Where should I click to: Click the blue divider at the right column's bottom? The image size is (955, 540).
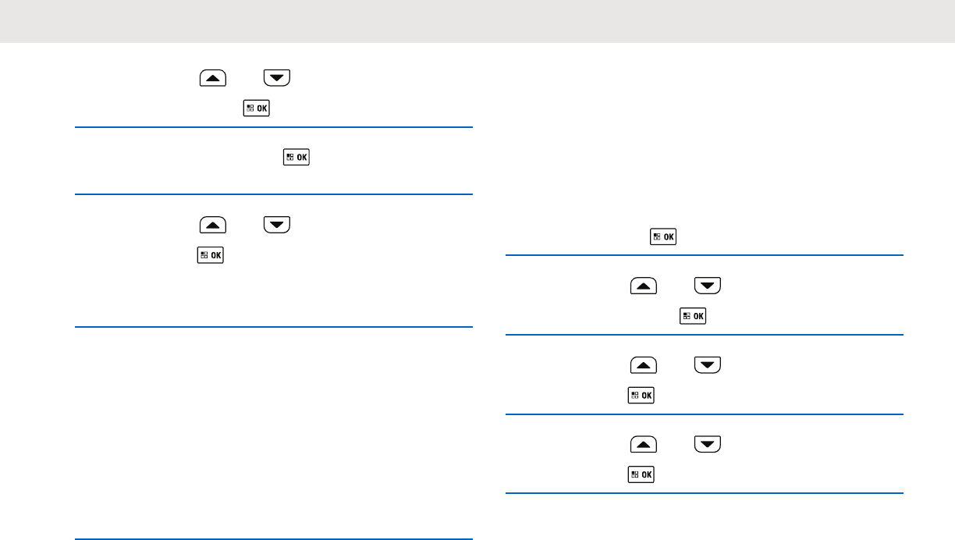[x=705, y=493]
